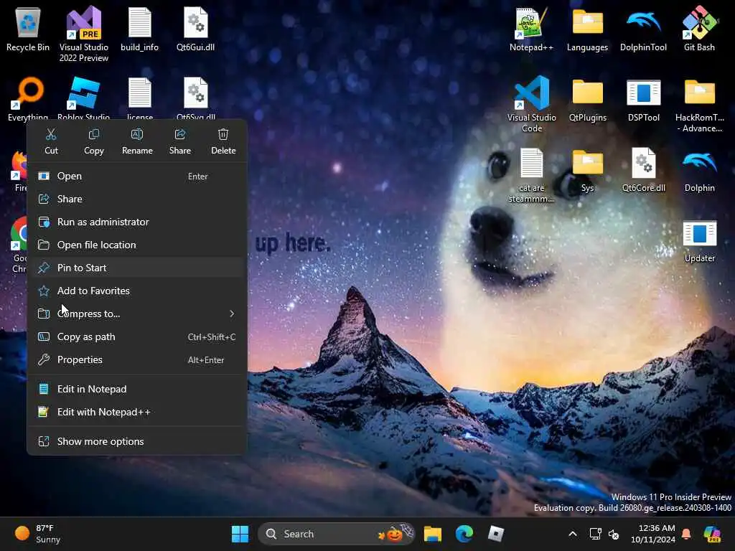This screenshot has width=735, height=551.
Task: Choose Open from the context menu
Action: pos(137,176)
